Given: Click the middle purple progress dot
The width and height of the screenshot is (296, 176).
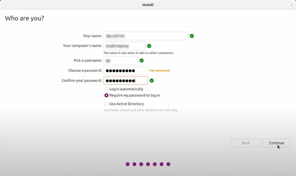Looking at the screenshot, I should pos(148,164).
